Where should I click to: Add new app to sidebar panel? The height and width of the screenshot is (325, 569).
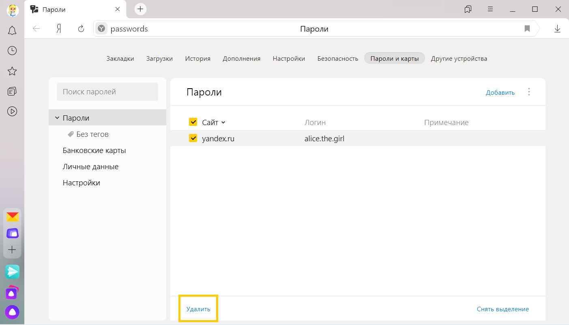point(12,250)
